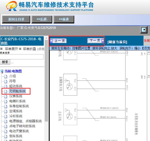Collapse all menus with 菜单折叠
150x141 pixels.
click(x=29, y=49)
